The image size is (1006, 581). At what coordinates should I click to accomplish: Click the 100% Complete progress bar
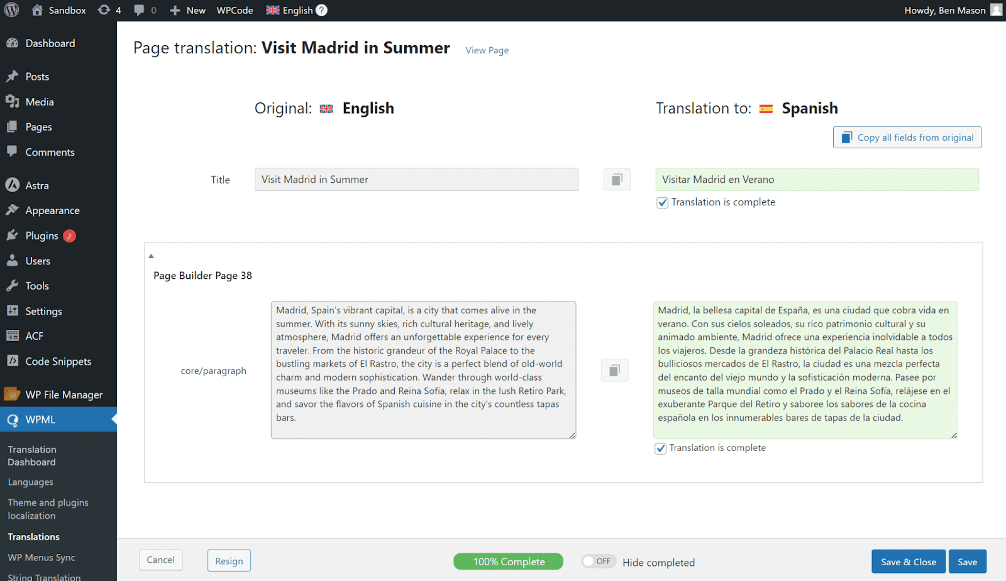[x=508, y=562]
